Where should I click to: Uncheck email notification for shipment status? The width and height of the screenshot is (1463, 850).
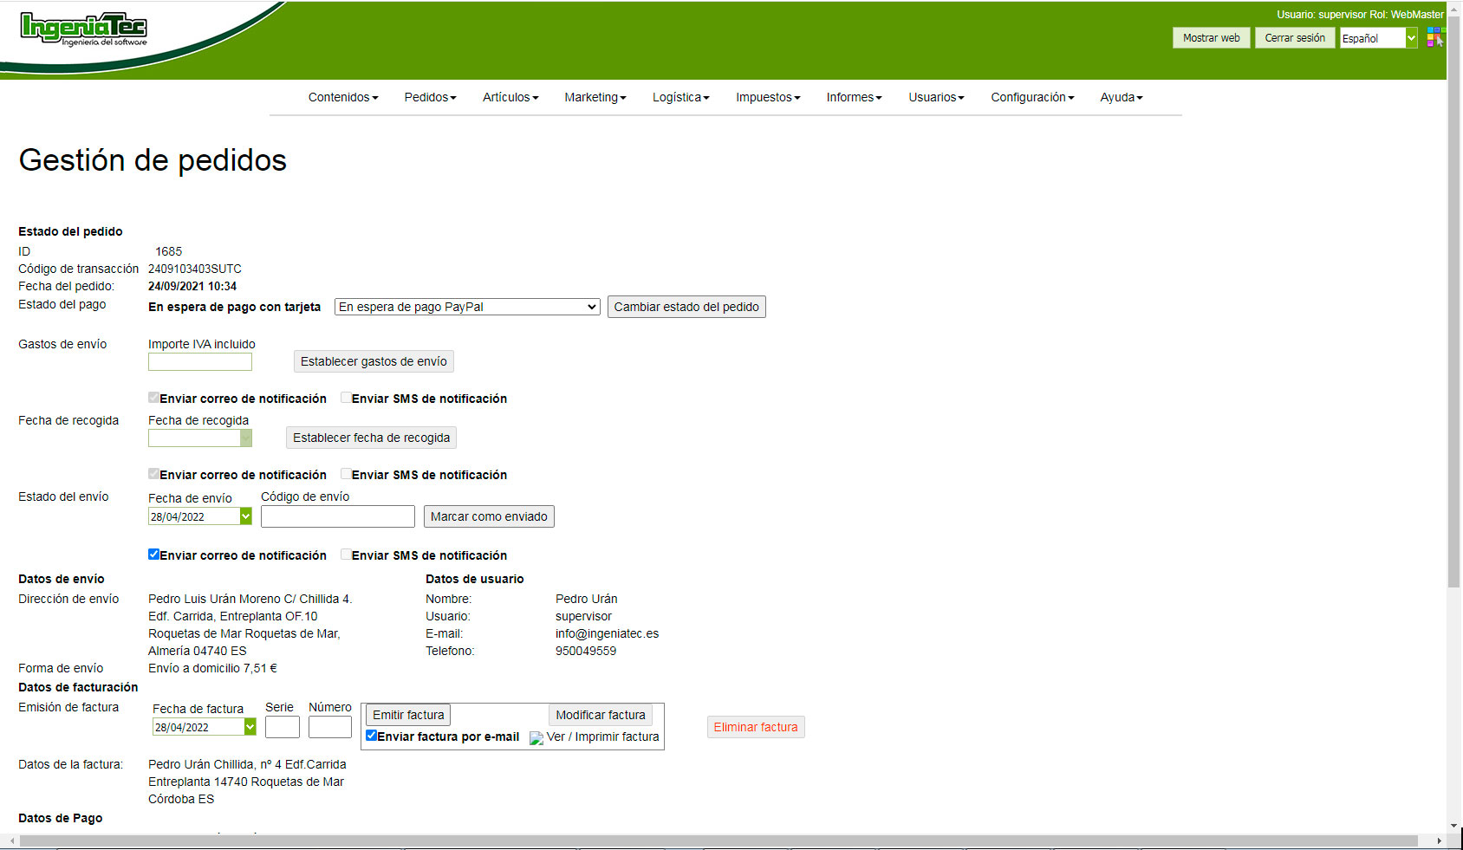153,555
